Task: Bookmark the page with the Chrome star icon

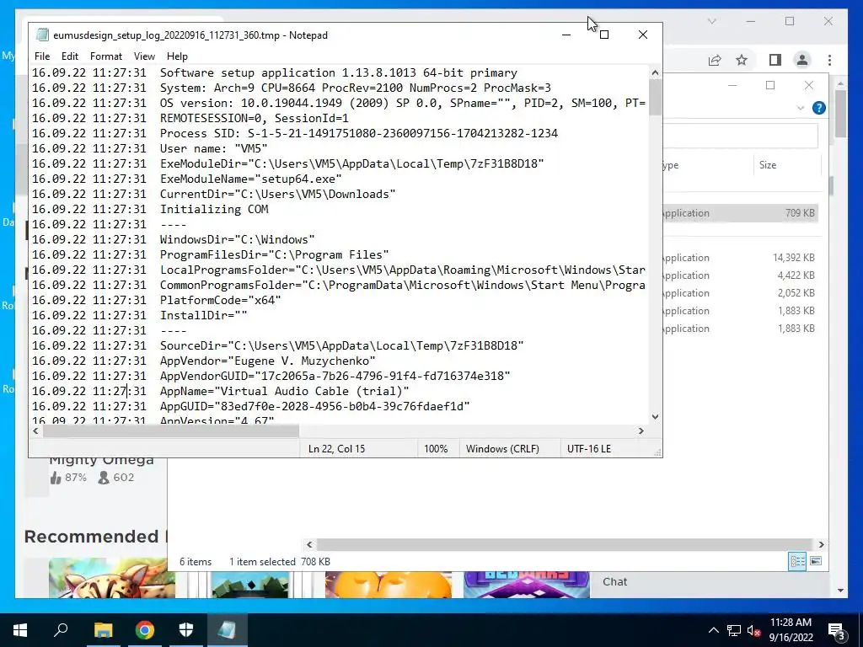Action: pos(742,60)
